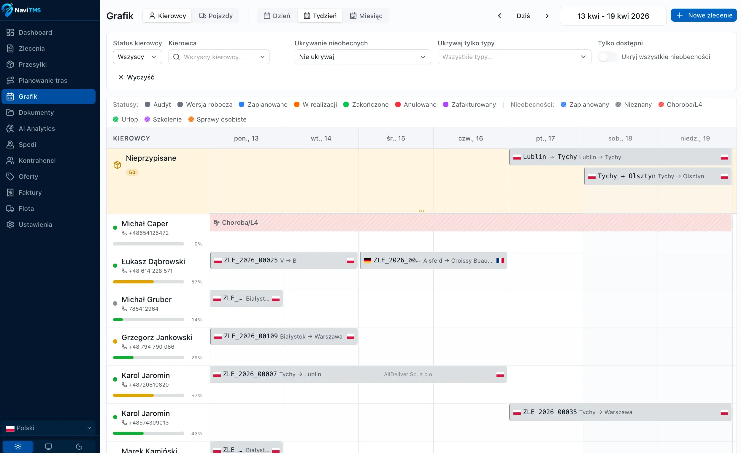Click the 50 unassigned count badge
Image resolution: width=741 pixels, height=453 pixels.
pos(132,173)
